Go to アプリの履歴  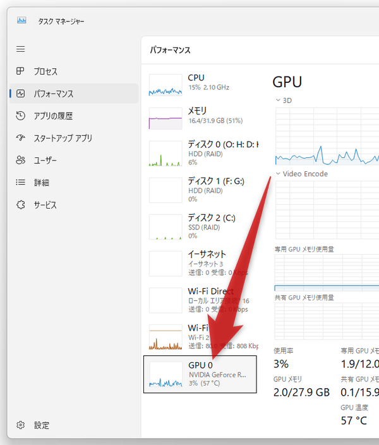pos(74,116)
